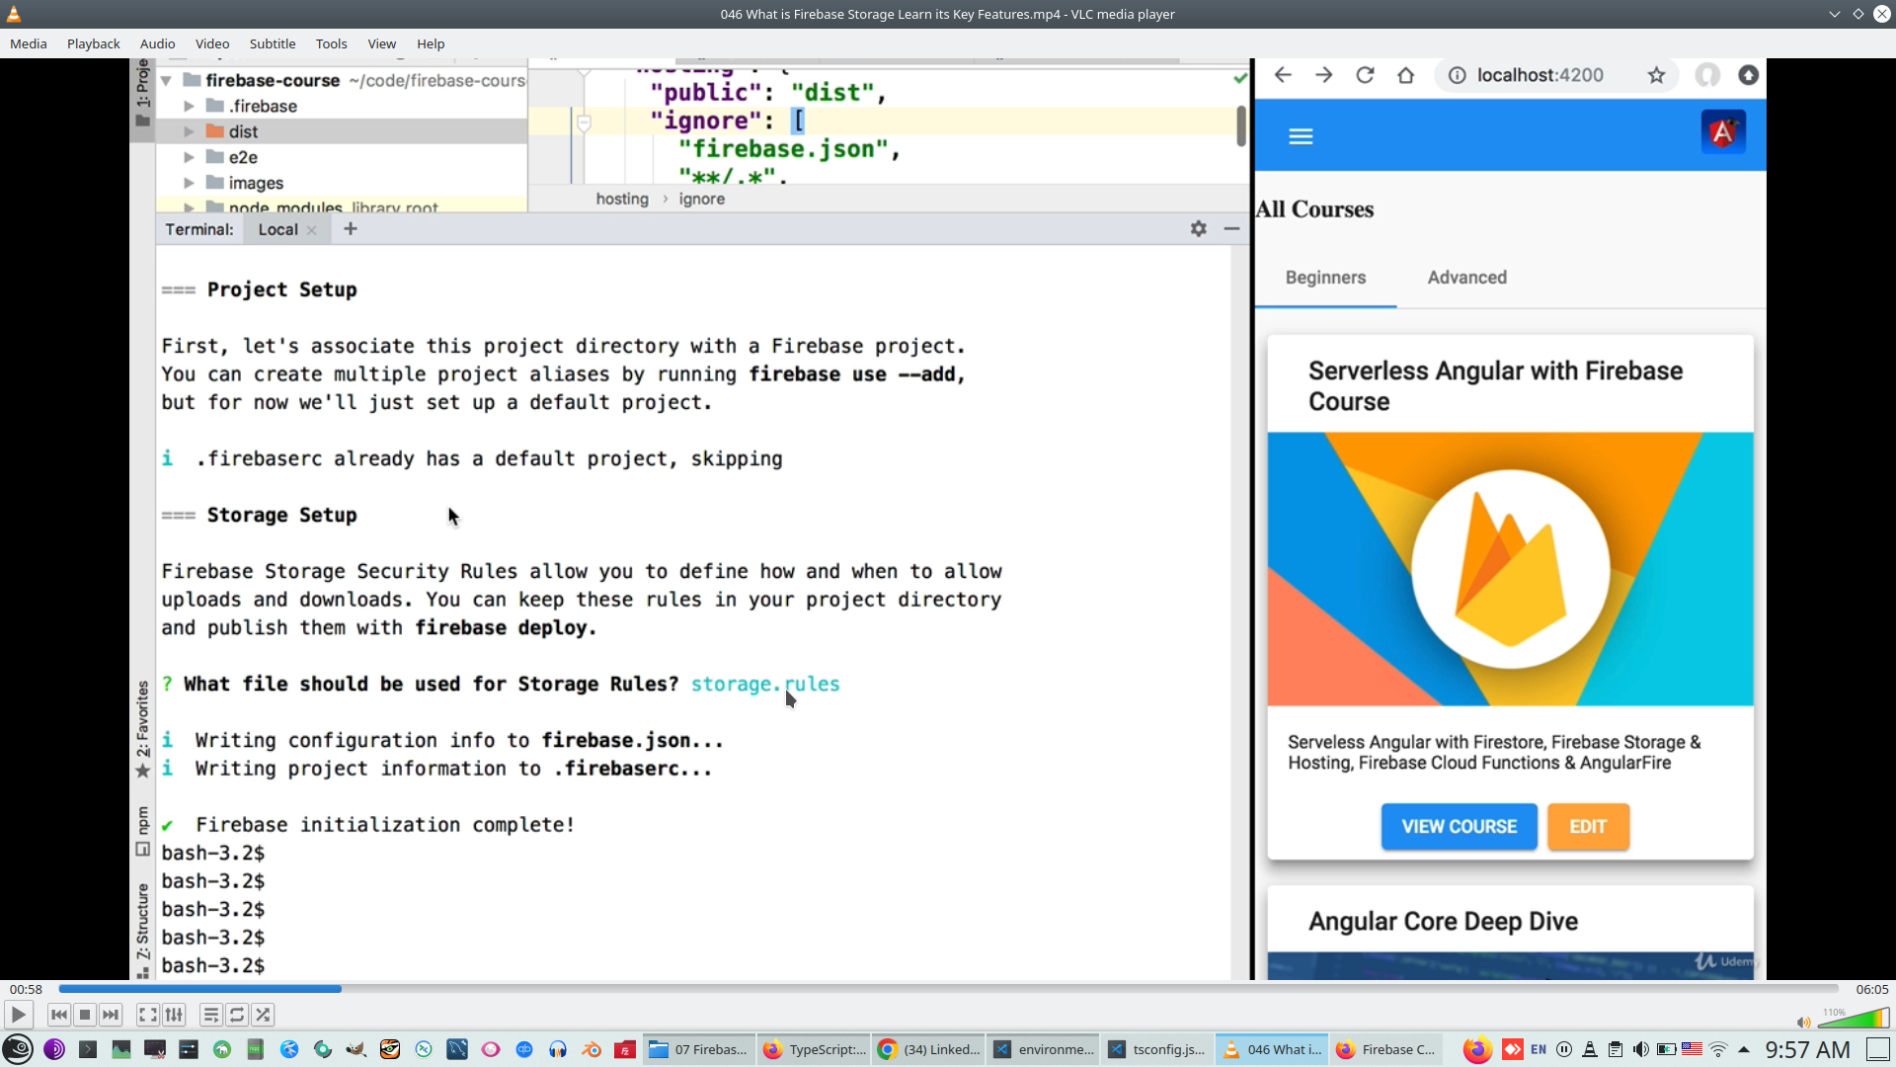Switch to the Advanced courses tab
The height and width of the screenshot is (1067, 1896).
tap(1467, 278)
